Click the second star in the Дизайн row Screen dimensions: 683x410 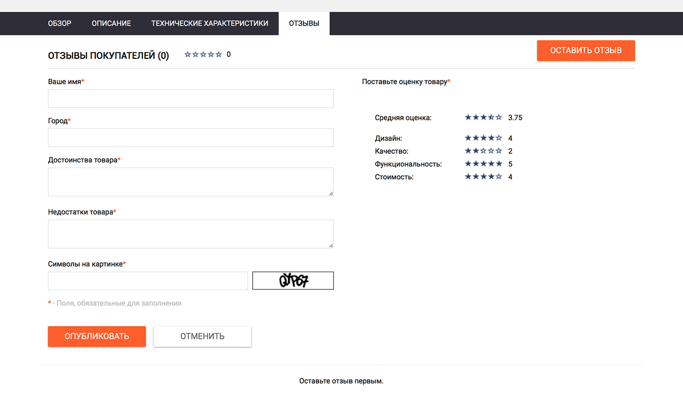(x=476, y=138)
